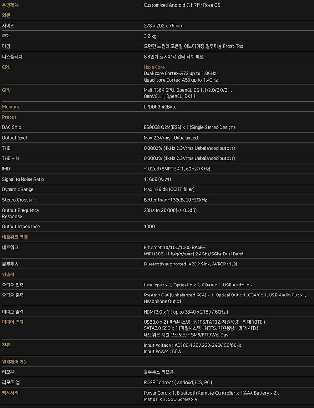
Task: Click the 운영체제 row label
Action: coord(11,5)
